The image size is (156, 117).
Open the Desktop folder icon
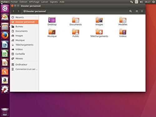coord(52,20)
